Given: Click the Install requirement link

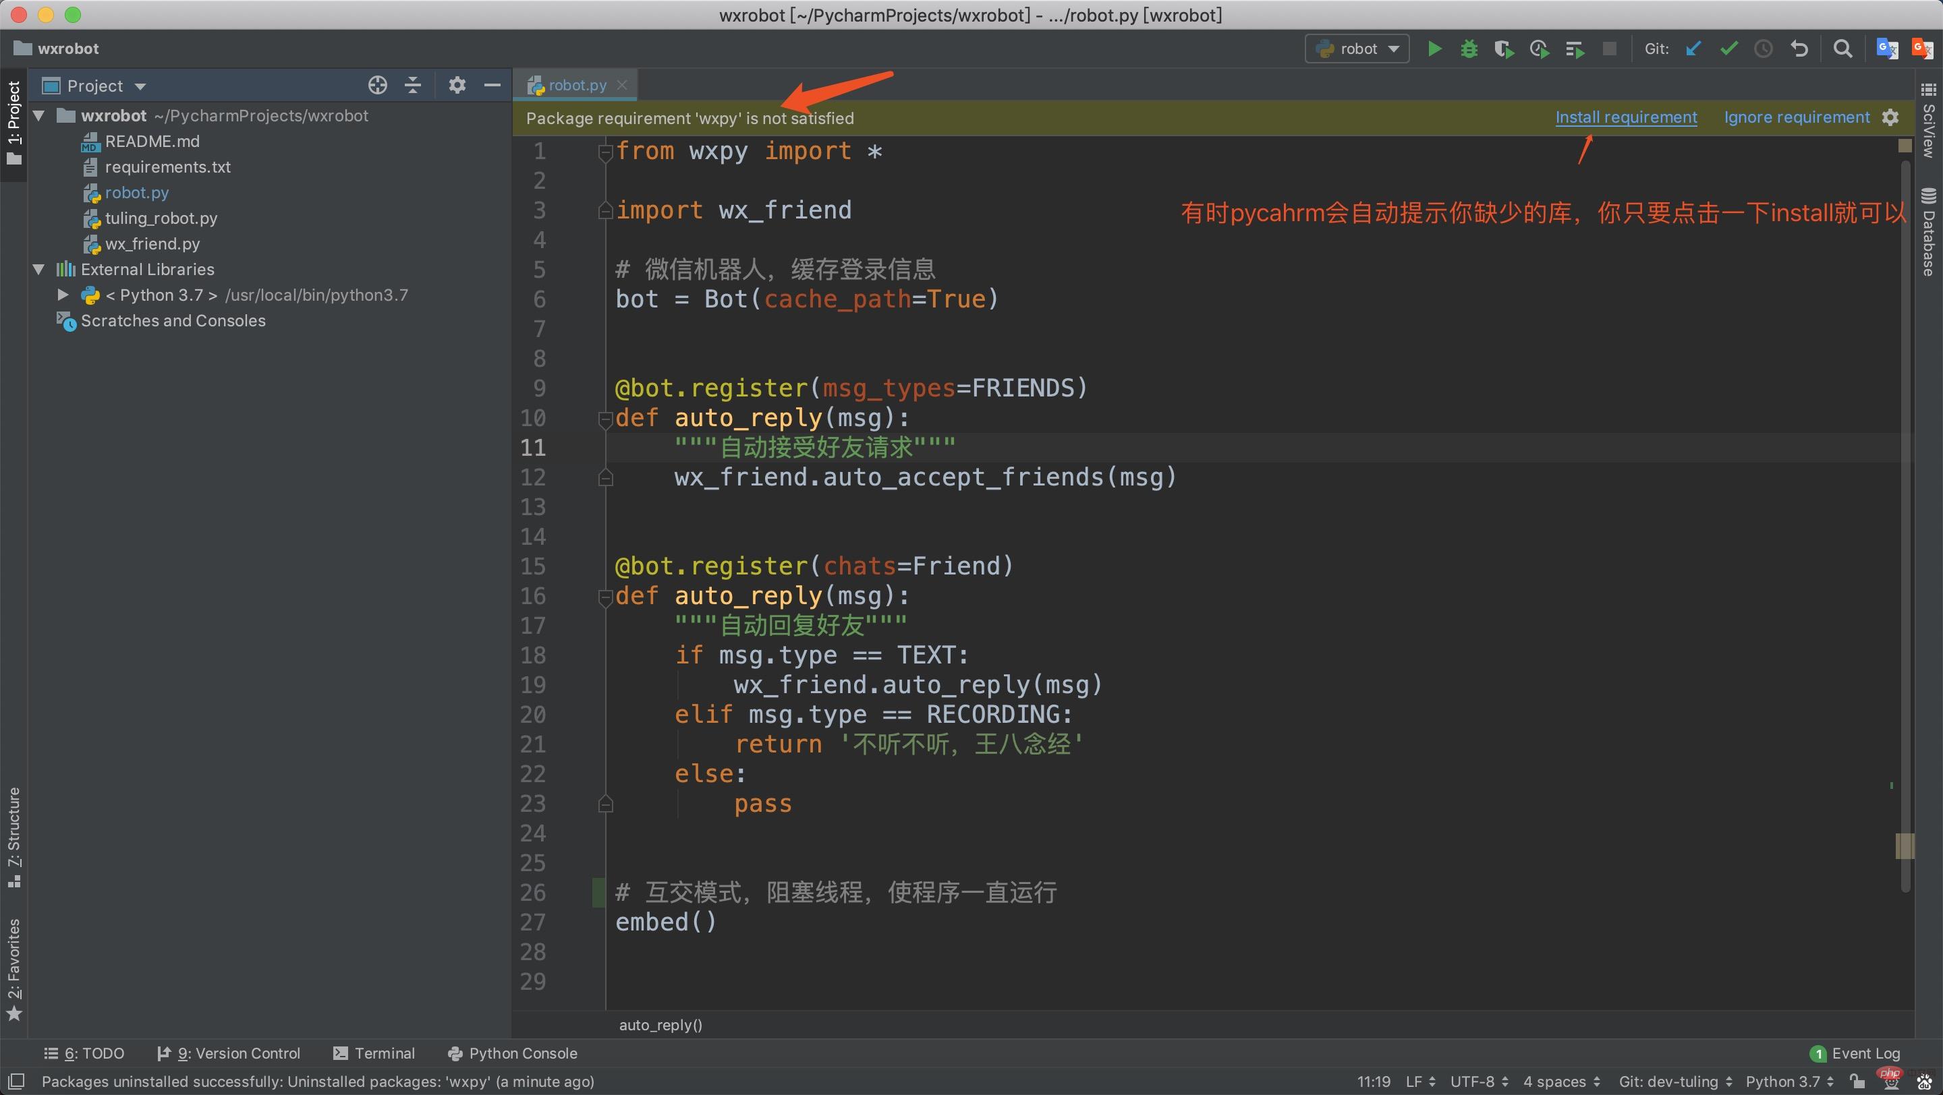Looking at the screenshot, I should pos(1625,117).
